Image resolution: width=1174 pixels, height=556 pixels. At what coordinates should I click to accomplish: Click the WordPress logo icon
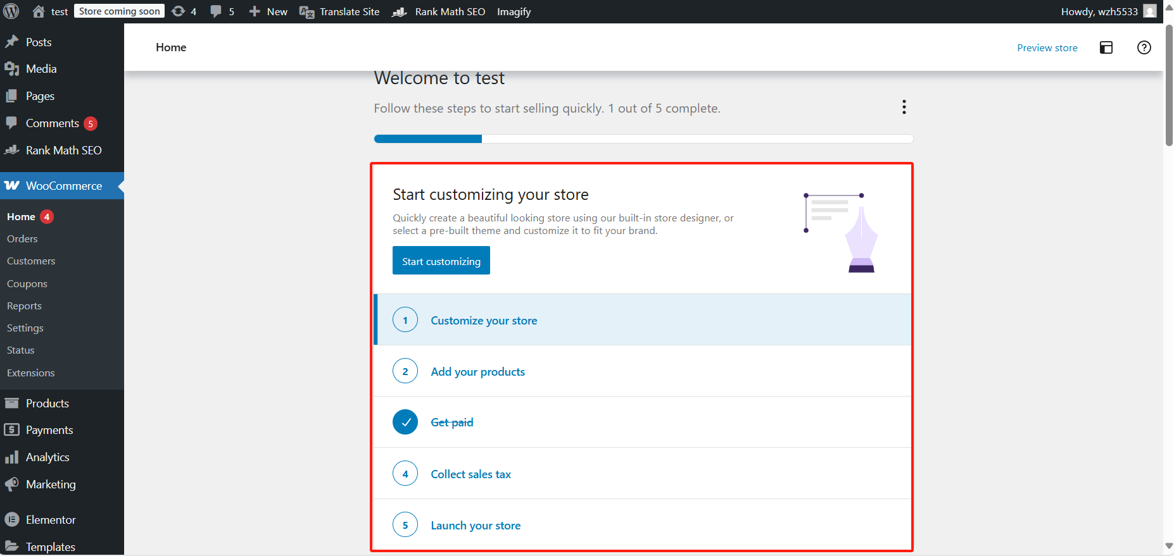pos(11,11)
